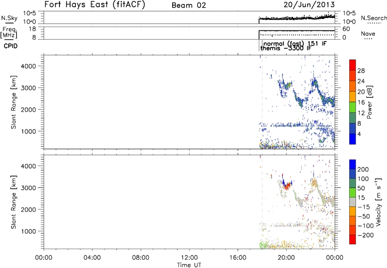Click the green power echo near 3000 km at 20:00
This screenshot has height=268, width=387.
point(287,86)
